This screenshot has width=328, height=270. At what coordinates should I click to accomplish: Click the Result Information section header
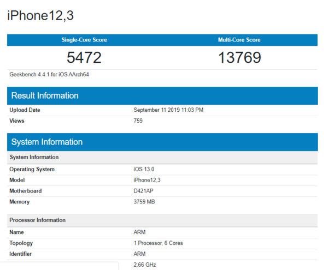pyautogui.click(x=162, y=96)
